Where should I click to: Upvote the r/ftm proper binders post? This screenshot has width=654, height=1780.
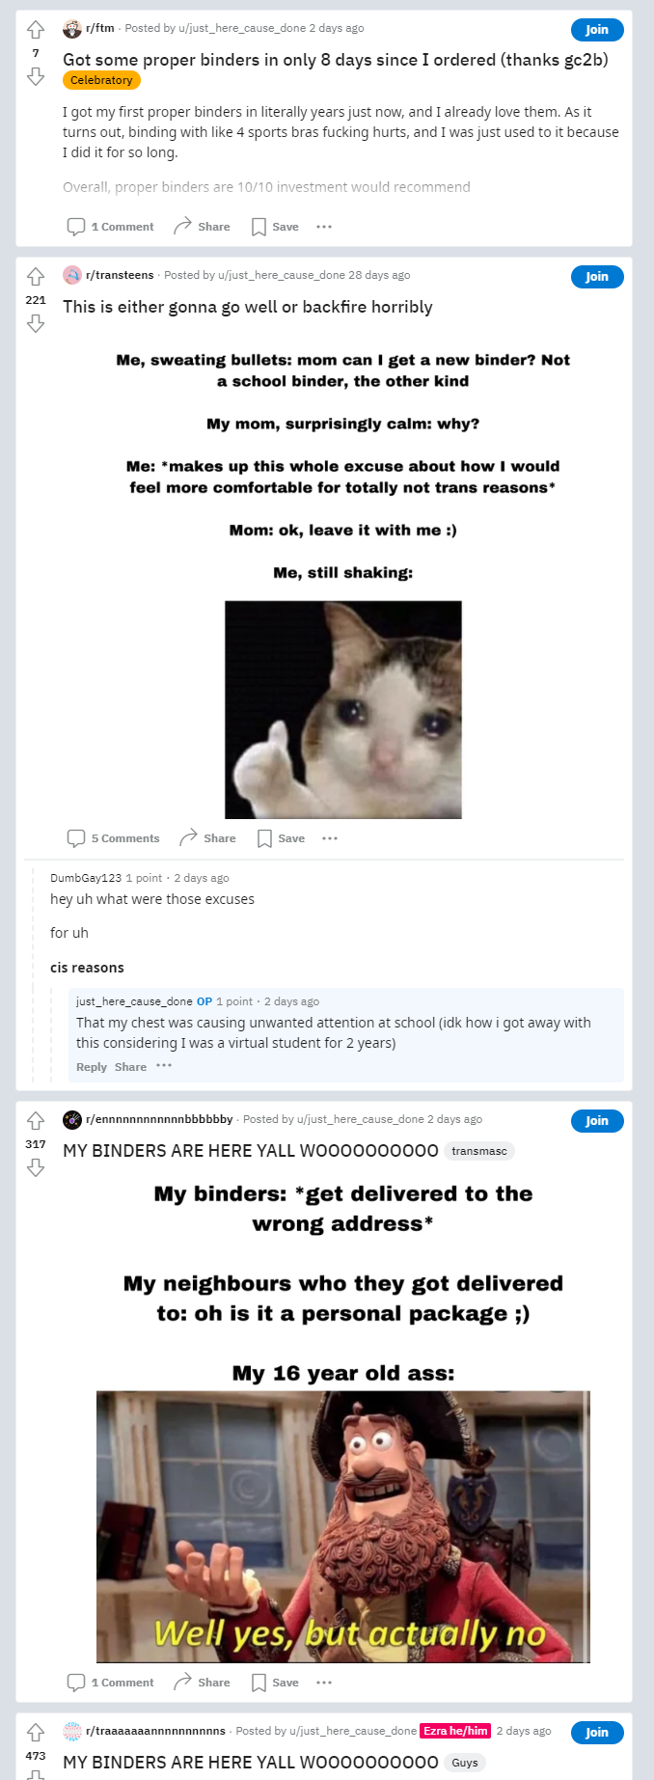click(36, 30)
